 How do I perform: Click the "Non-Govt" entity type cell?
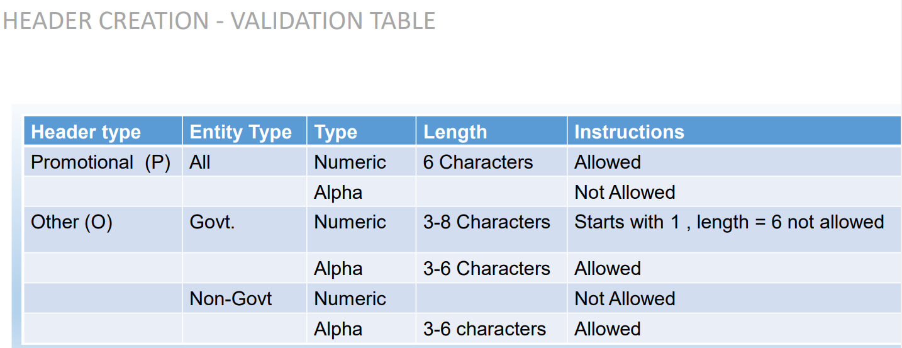coord(231,298)
